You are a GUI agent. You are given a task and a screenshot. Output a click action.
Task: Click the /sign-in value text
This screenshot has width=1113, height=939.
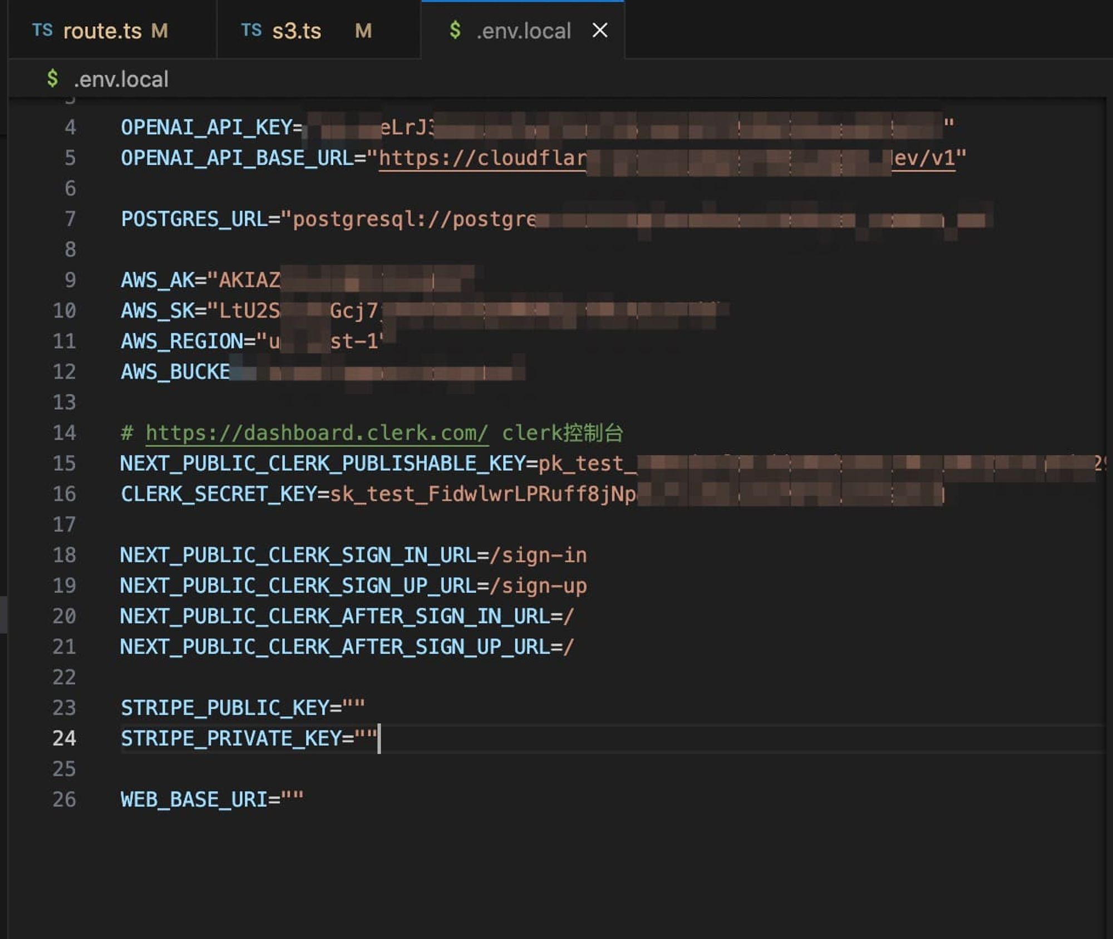pos(538,555)
